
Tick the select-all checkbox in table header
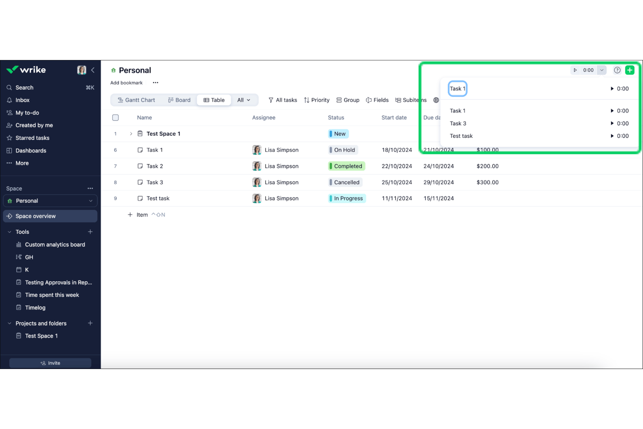coord(116,118)
